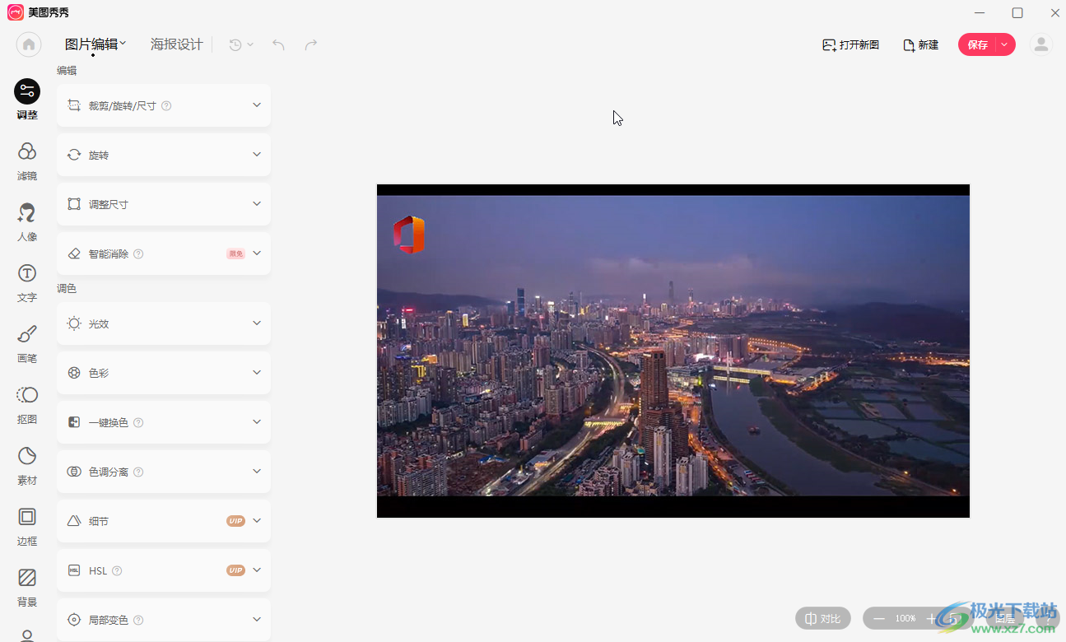Click the 100% zoom value
Viewport: 1066px width, 642px height.
pos(905,618)
